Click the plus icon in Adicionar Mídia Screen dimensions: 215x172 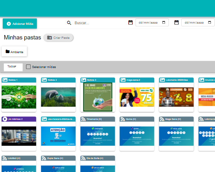[9, 24]
